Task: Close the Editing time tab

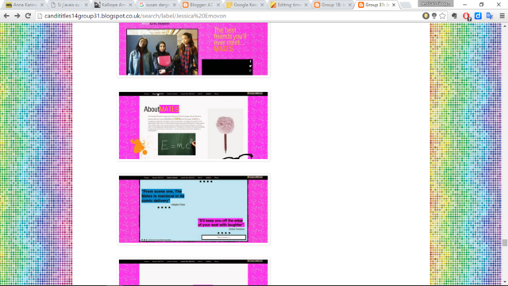Action: pyautogui.click(x=306, y=5)
